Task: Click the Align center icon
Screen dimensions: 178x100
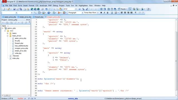Action: pos(125,12)
